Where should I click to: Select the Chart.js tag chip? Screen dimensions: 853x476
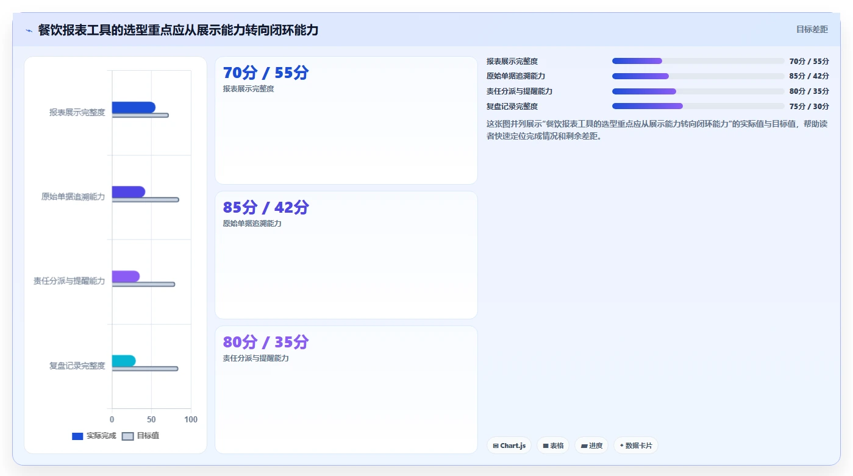point(509,446)
